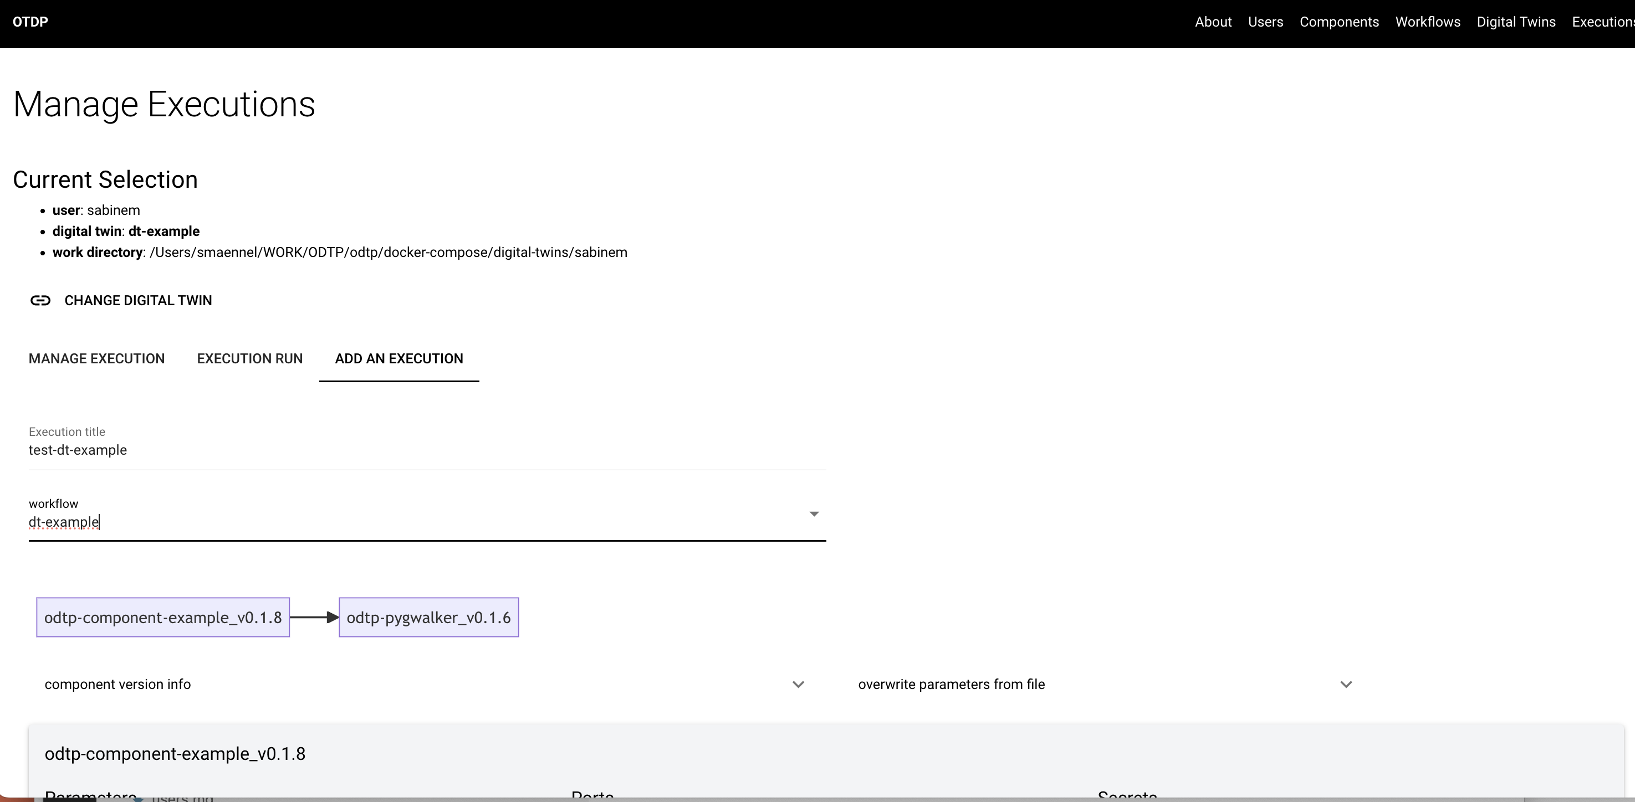Click the odtp-pygwalker_v0.1.6 node icon

[x=427, y=616]
